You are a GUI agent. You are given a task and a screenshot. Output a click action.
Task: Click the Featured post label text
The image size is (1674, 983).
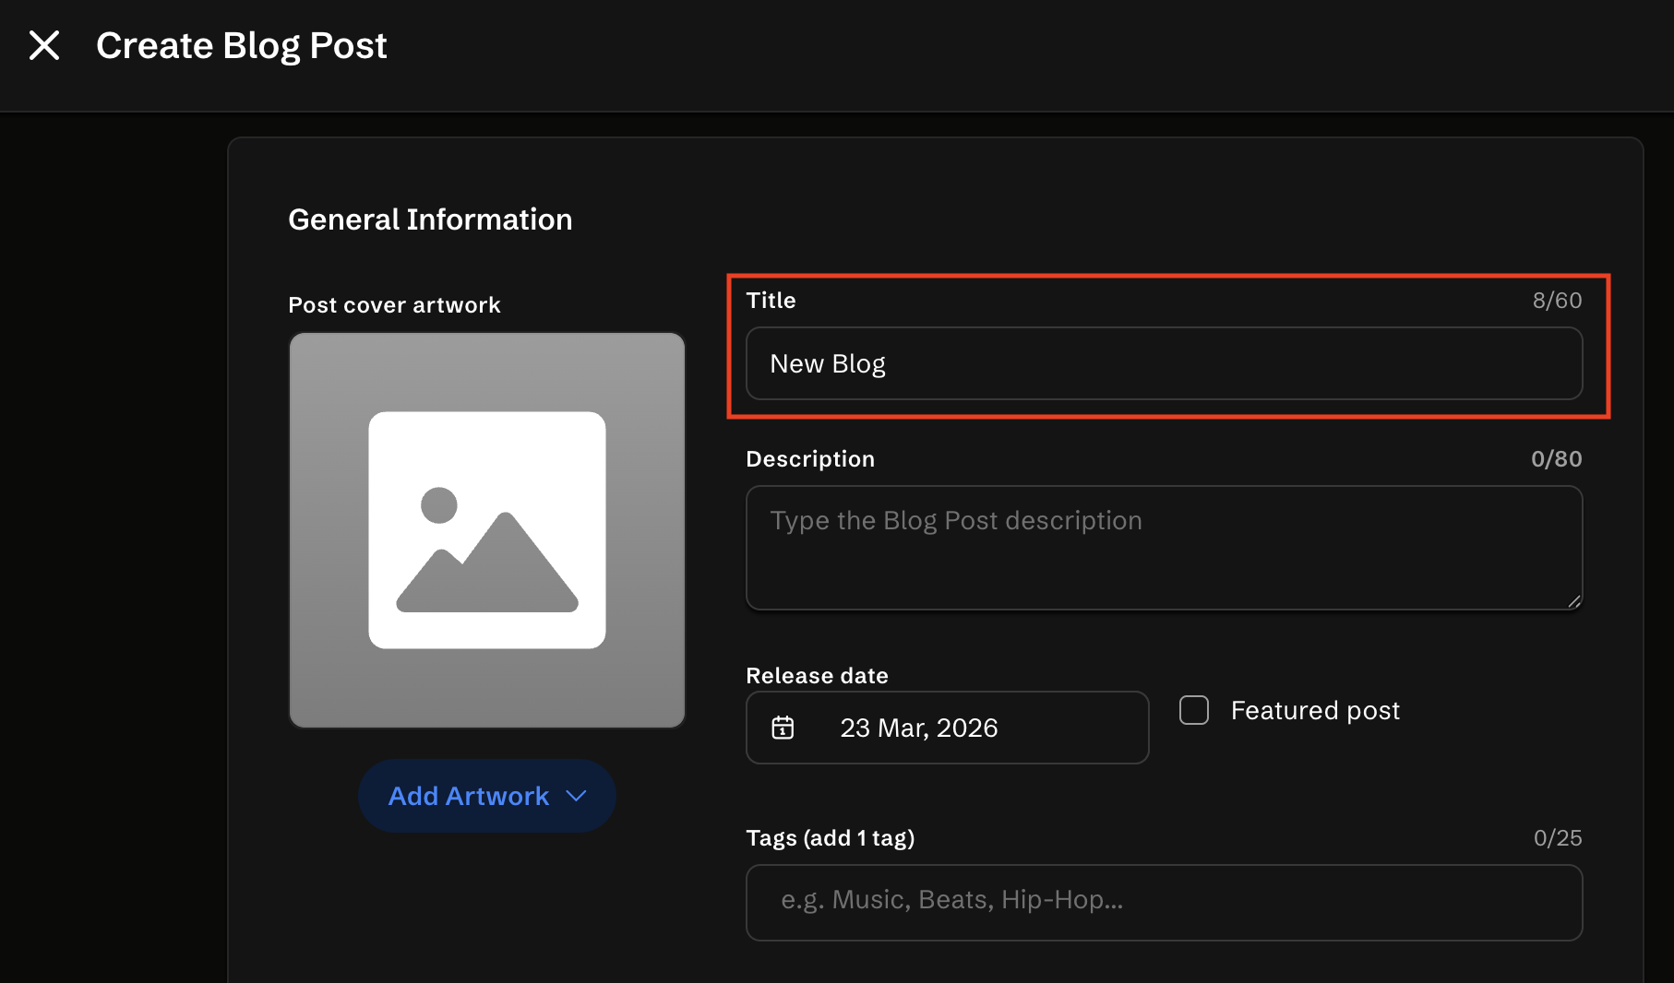[1314, 710]
